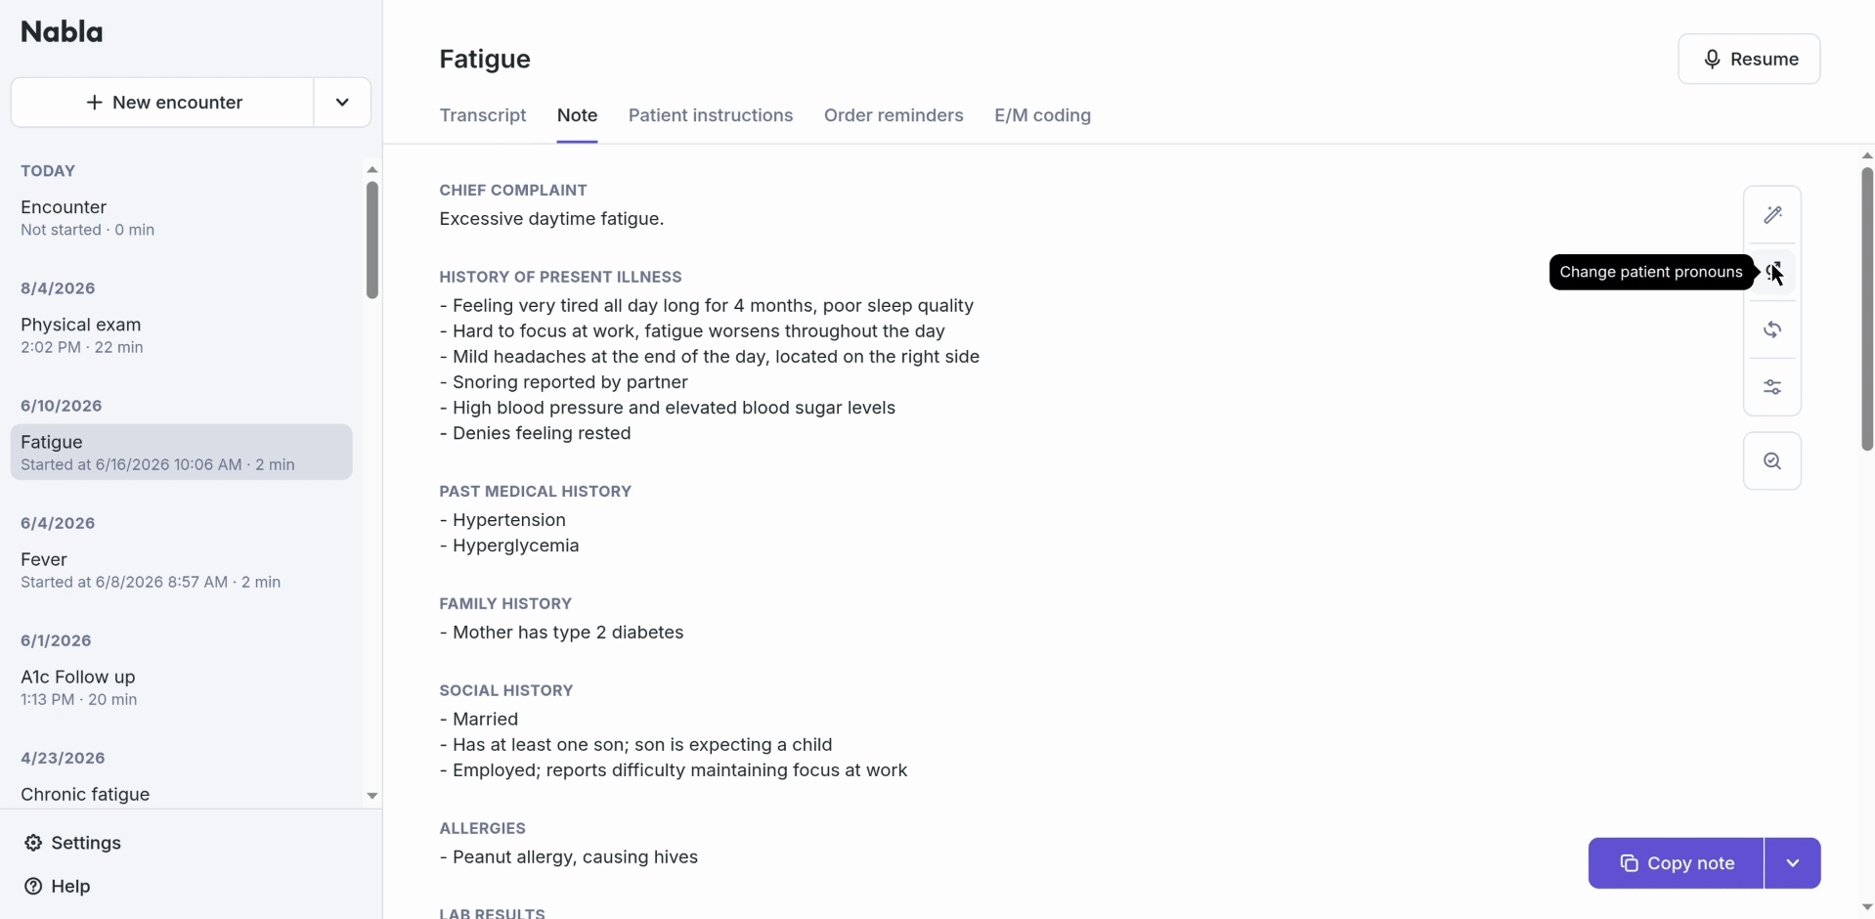Select the Order reminders tab
Viewport: 1875px width, 919px height.
click(894, 115)
